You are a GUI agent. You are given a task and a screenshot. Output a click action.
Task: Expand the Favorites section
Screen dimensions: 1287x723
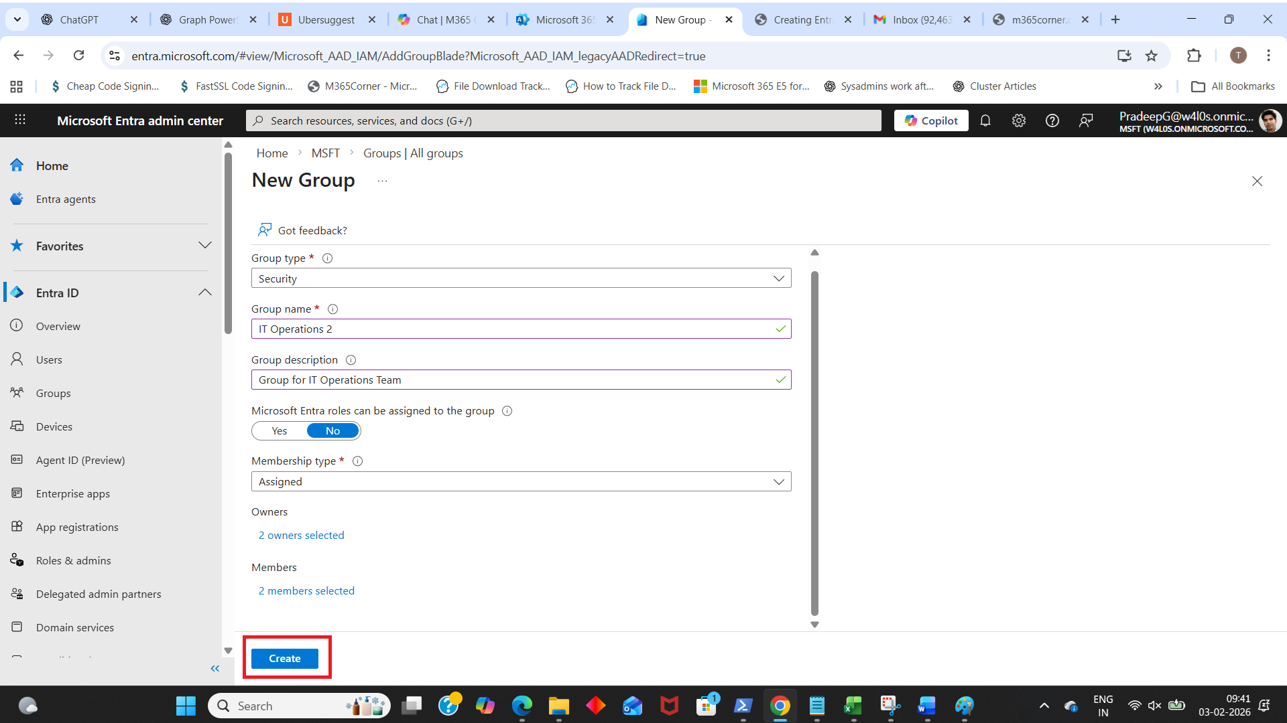tap(205, 246)
